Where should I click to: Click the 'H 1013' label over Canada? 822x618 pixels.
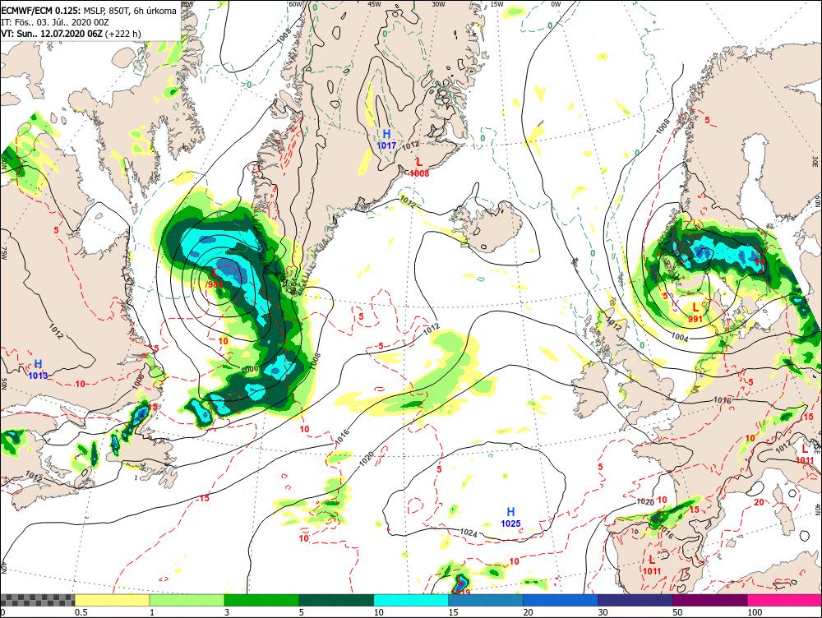coord(39,370)
